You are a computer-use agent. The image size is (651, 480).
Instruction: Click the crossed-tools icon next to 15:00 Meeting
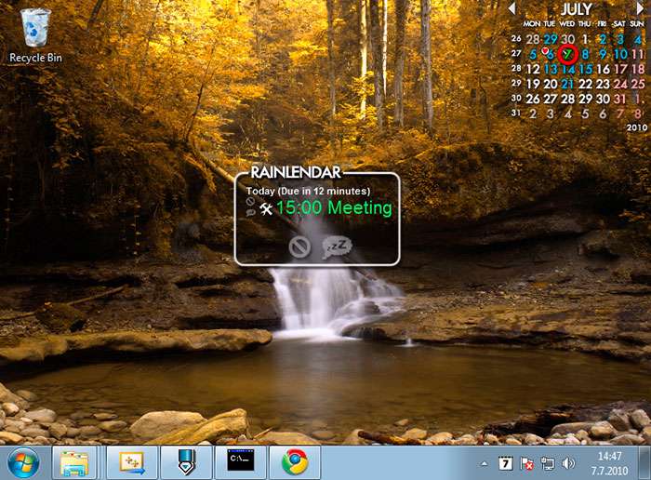pyautogui.click(x=266, y=208)
